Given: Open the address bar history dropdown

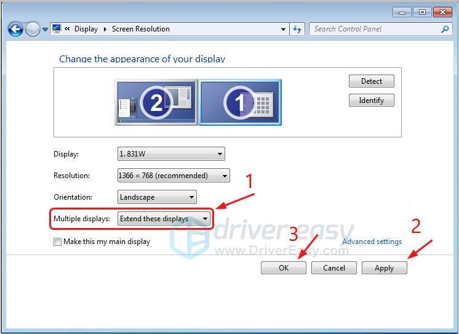Looking at the screenshot, I should coord(283,30).
